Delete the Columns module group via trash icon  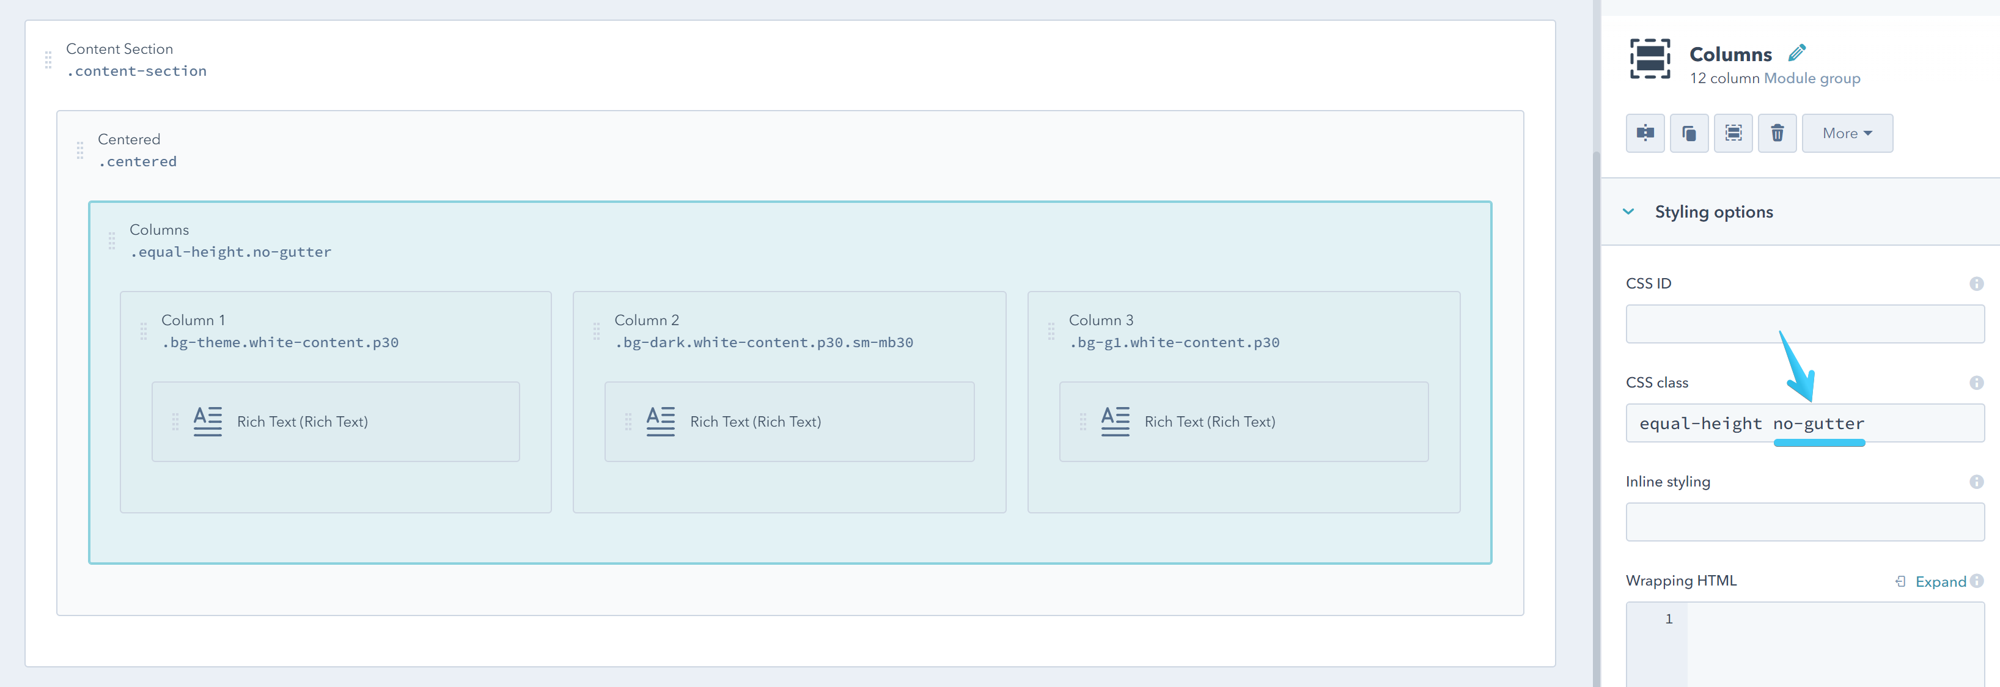(x=1777, y=133)
